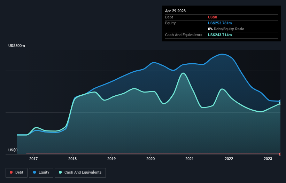Select the US$253.781m Equity value in the tooltip
Screen dimensions: 286x183
tap(220, 23)
